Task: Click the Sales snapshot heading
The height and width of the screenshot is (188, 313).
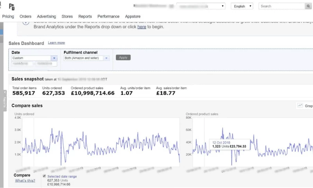Action: pos(27,79)
